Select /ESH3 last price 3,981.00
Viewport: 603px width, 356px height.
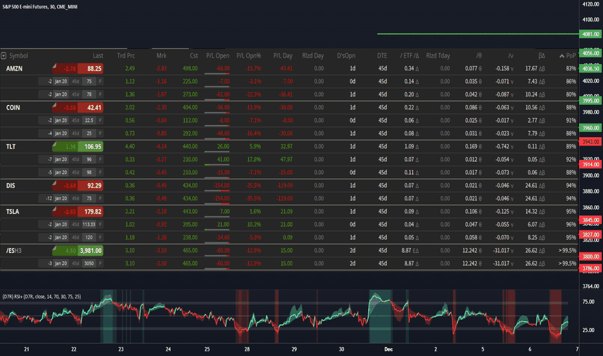[91, 250]
